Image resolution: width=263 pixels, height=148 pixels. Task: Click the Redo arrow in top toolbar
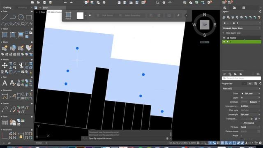click(71, 2)
